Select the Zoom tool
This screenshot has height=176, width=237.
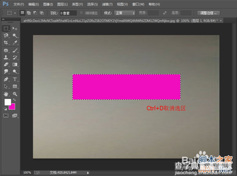[15, 94]
